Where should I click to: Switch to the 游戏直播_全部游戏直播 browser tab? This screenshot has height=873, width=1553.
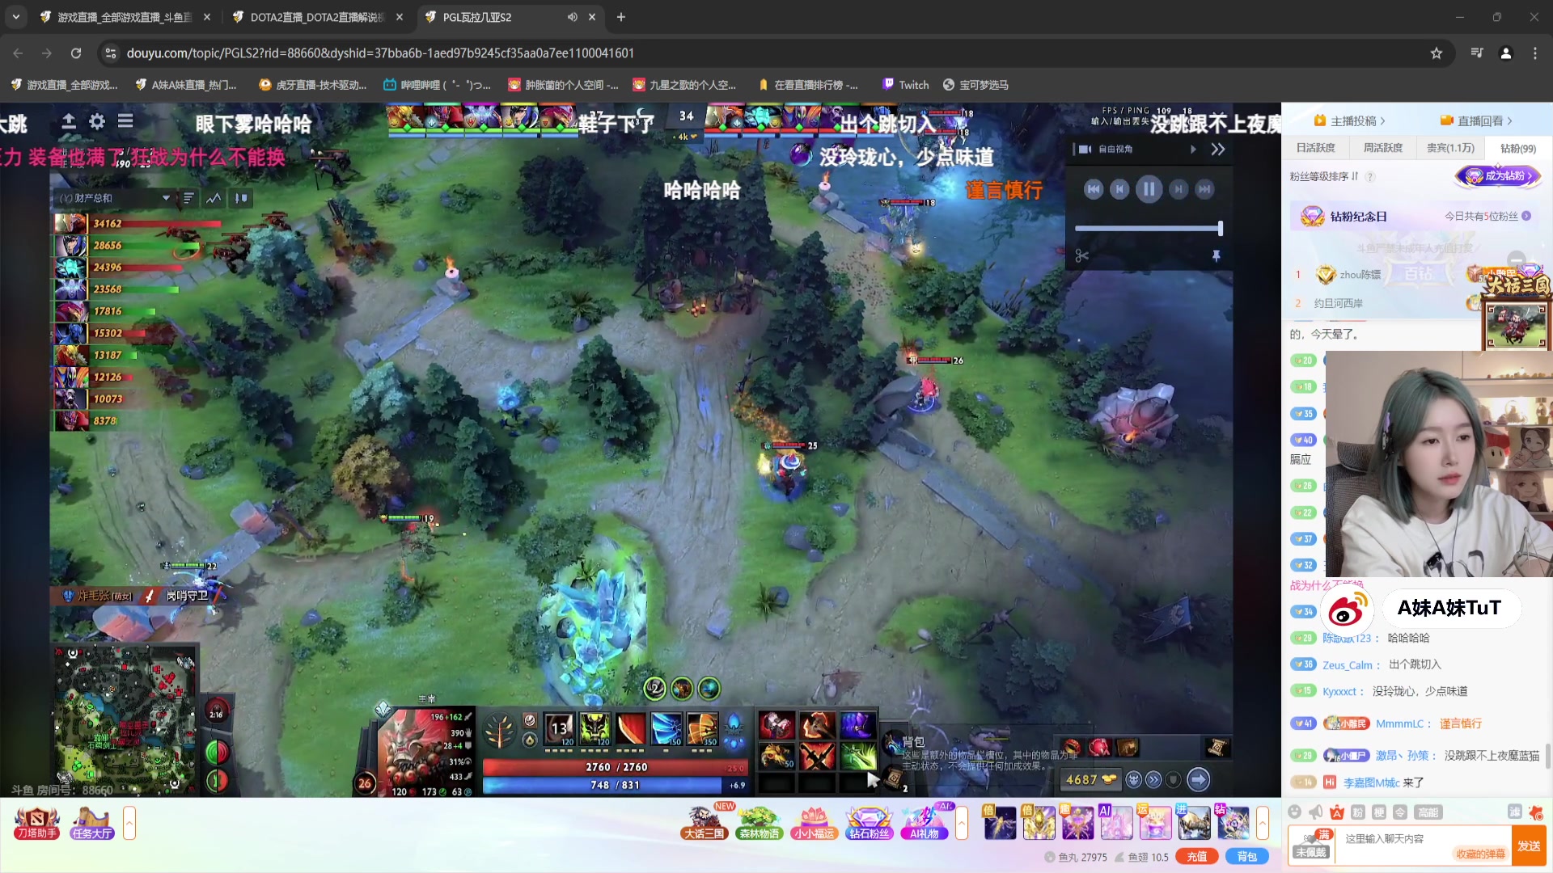[125, 17]
